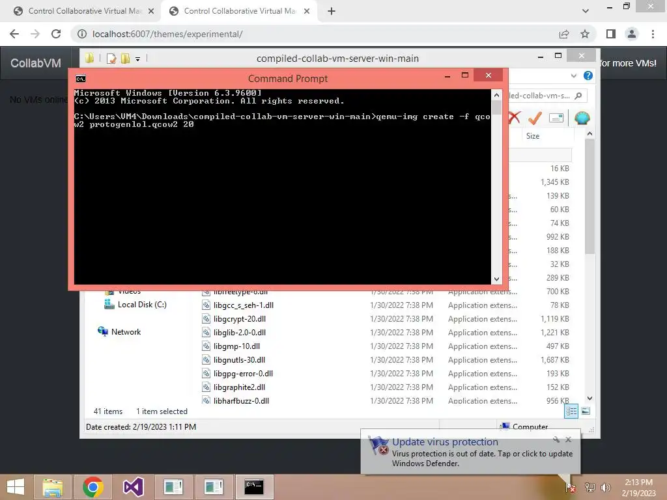Open File Explorer from taskbar

(52, 487)
